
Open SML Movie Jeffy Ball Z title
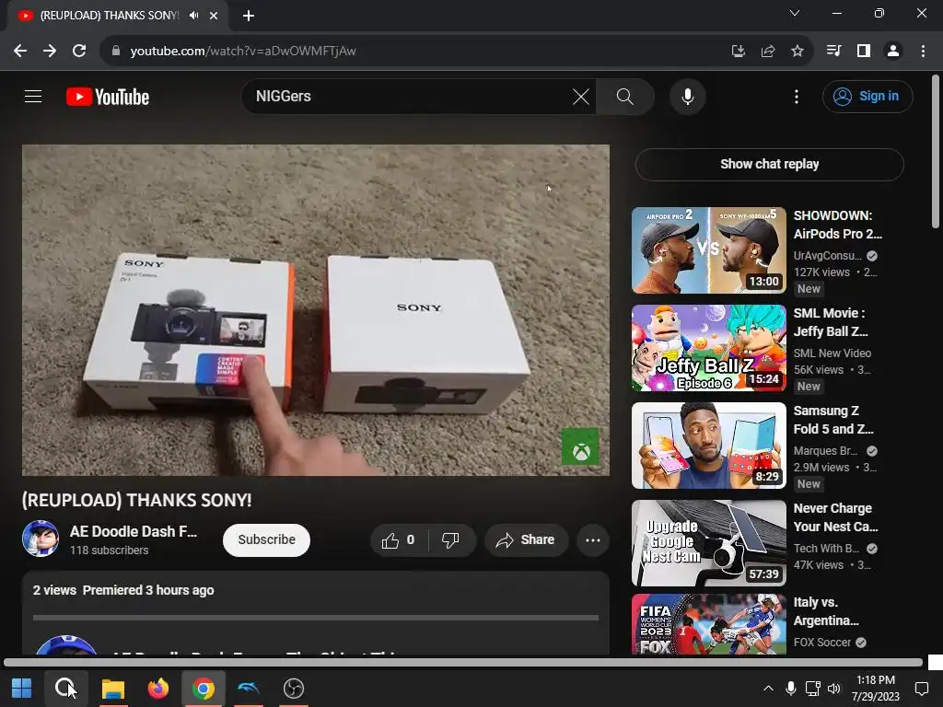(831, 322)
